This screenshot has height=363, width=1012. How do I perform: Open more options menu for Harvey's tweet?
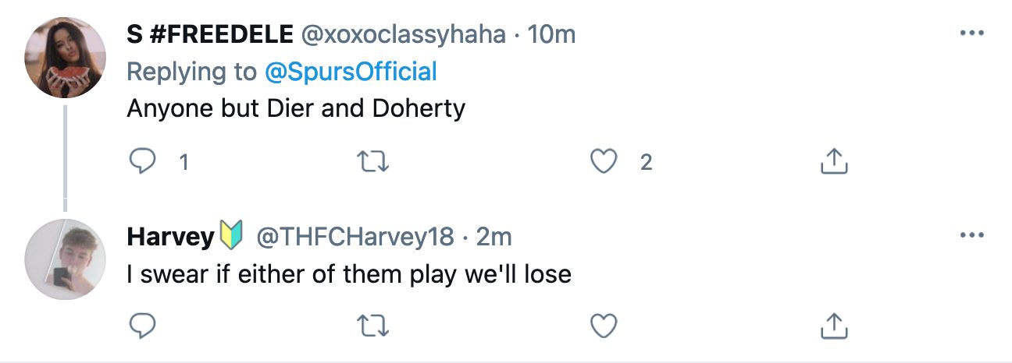coord(971,234)
